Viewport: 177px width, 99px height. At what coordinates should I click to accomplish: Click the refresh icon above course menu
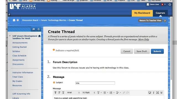pyautogui.click(x=39, y=29)
